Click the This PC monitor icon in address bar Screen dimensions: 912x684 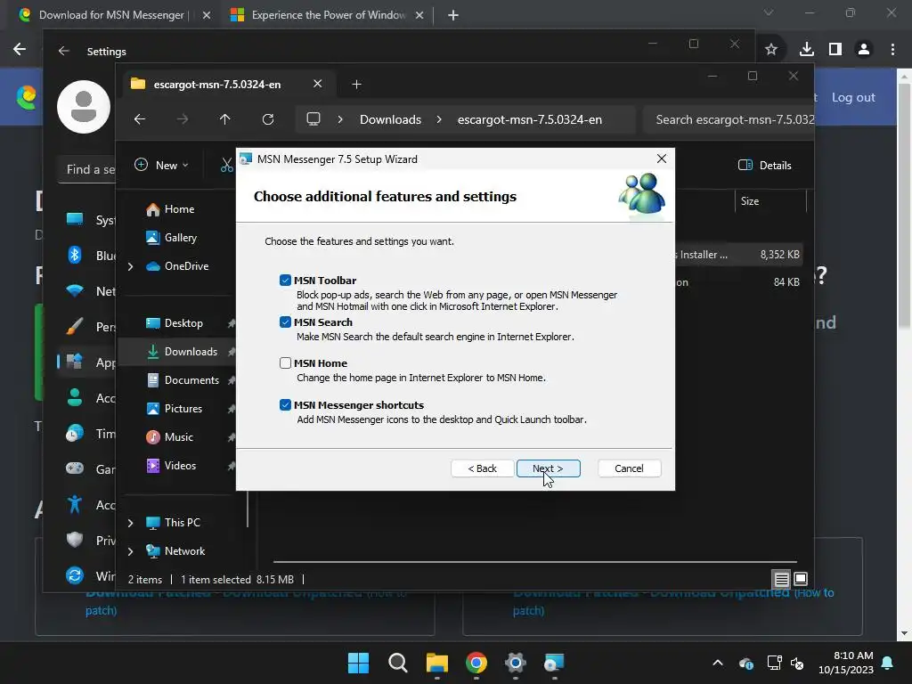(313, 119)
